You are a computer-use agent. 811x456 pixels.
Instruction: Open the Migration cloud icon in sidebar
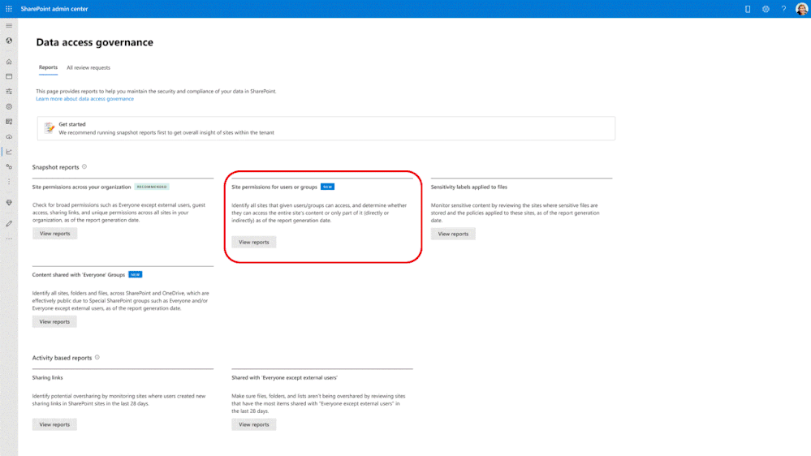tap(9, 137)
